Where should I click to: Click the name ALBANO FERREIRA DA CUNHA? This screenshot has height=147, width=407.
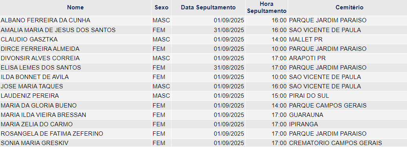coord(46,20)
